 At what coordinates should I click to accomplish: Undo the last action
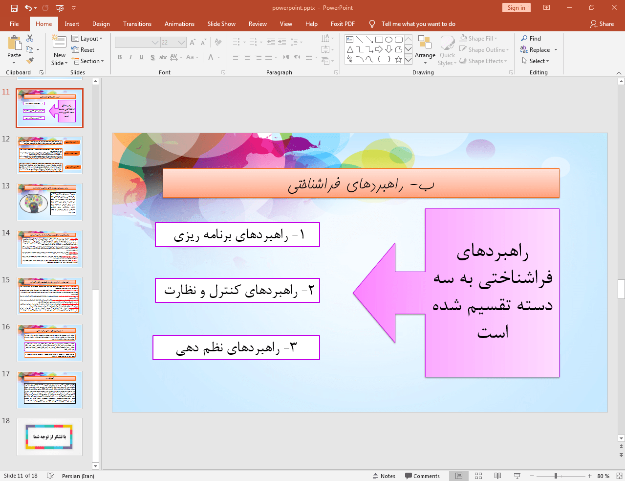28,8
